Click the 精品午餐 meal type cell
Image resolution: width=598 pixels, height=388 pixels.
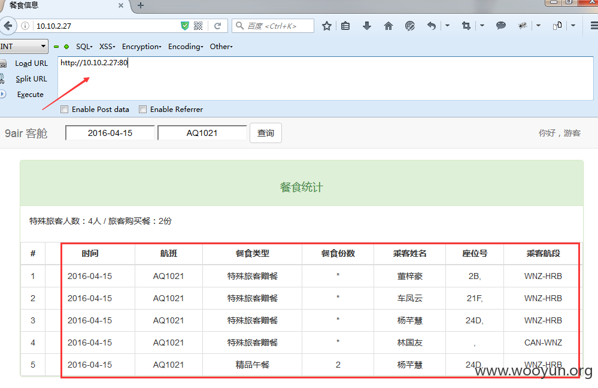(x=252, y=364)
